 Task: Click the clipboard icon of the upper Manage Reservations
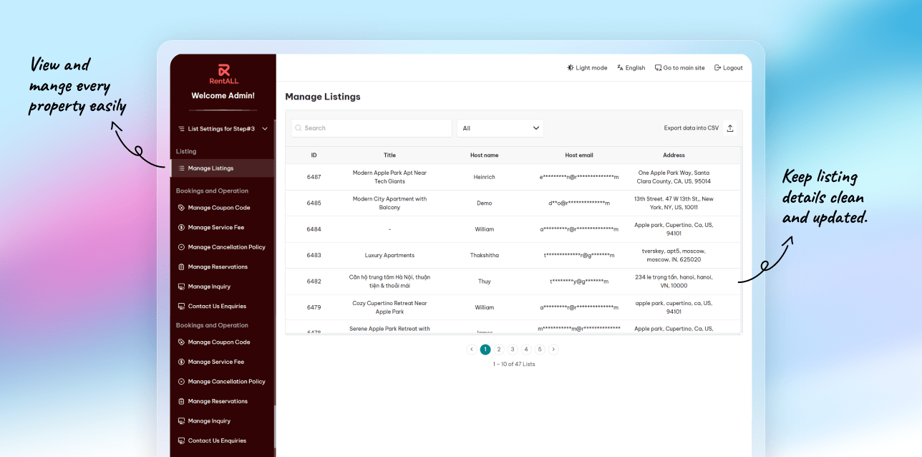coord(181,267)
